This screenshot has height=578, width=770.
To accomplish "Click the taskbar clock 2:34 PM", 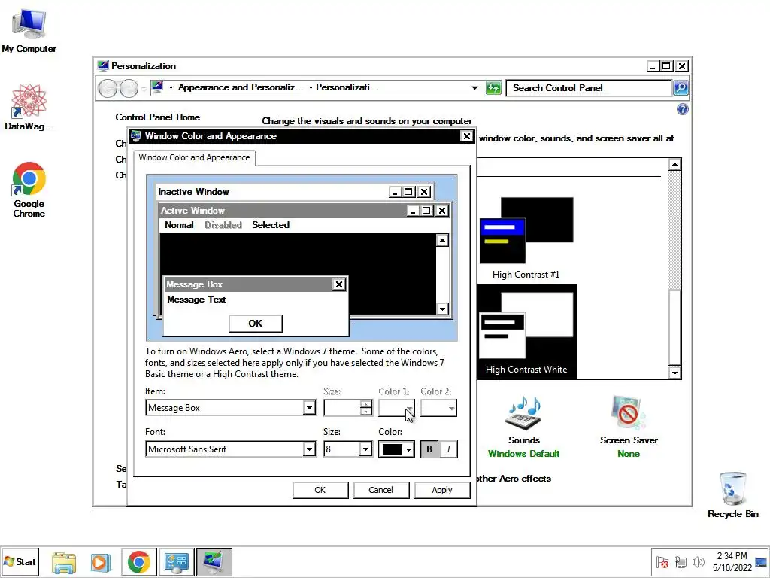I will 732,561.
